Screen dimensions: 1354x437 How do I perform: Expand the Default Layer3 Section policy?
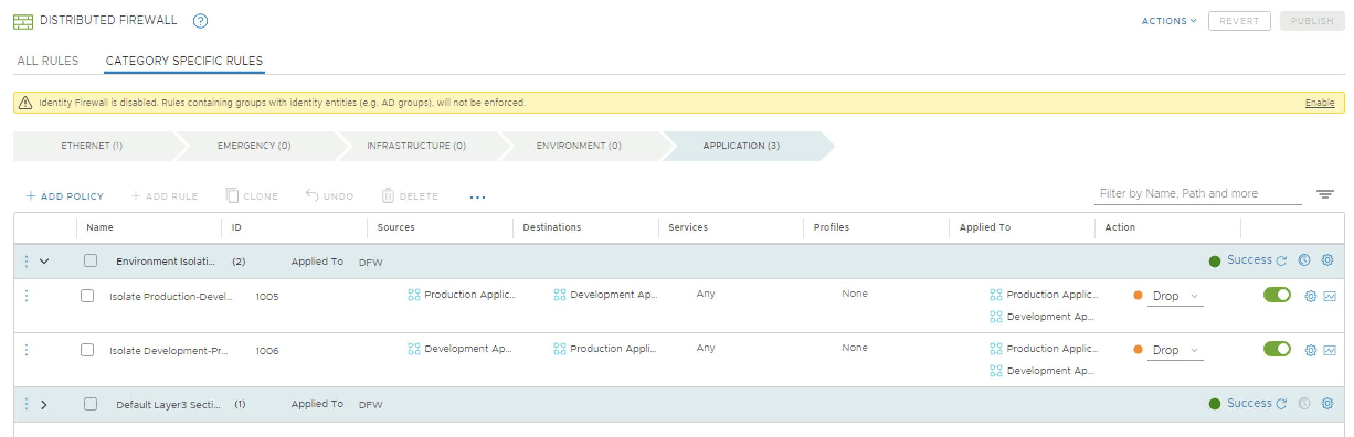[44, 404]
